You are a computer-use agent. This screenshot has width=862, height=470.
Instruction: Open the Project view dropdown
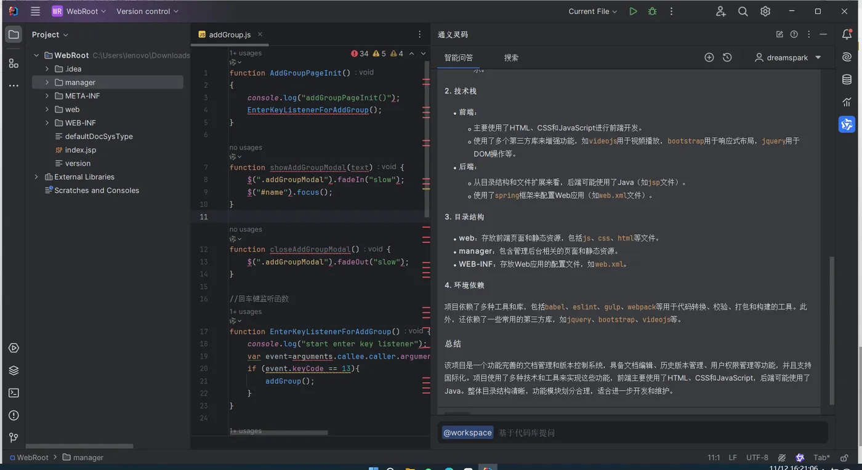click(x=50, y=34)
